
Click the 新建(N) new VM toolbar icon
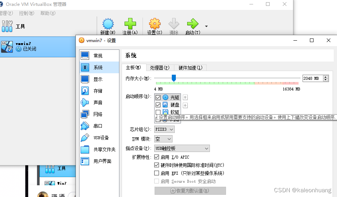point(108,24)
